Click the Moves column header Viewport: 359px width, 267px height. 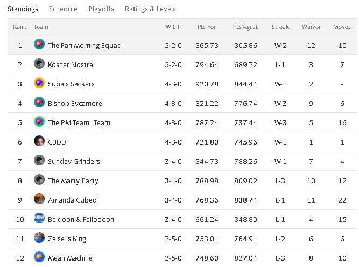(x=342, y=27)
